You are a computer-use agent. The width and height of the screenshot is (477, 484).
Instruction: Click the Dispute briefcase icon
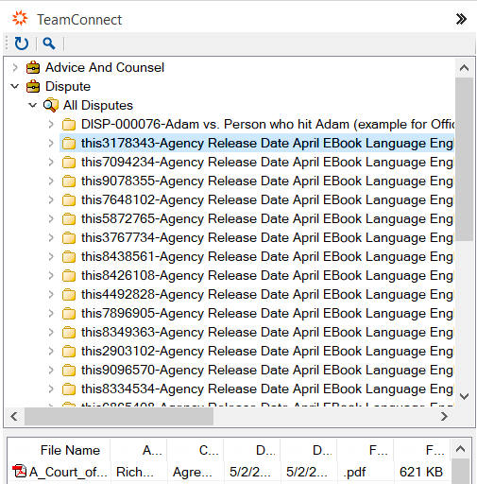coord(33,86)
